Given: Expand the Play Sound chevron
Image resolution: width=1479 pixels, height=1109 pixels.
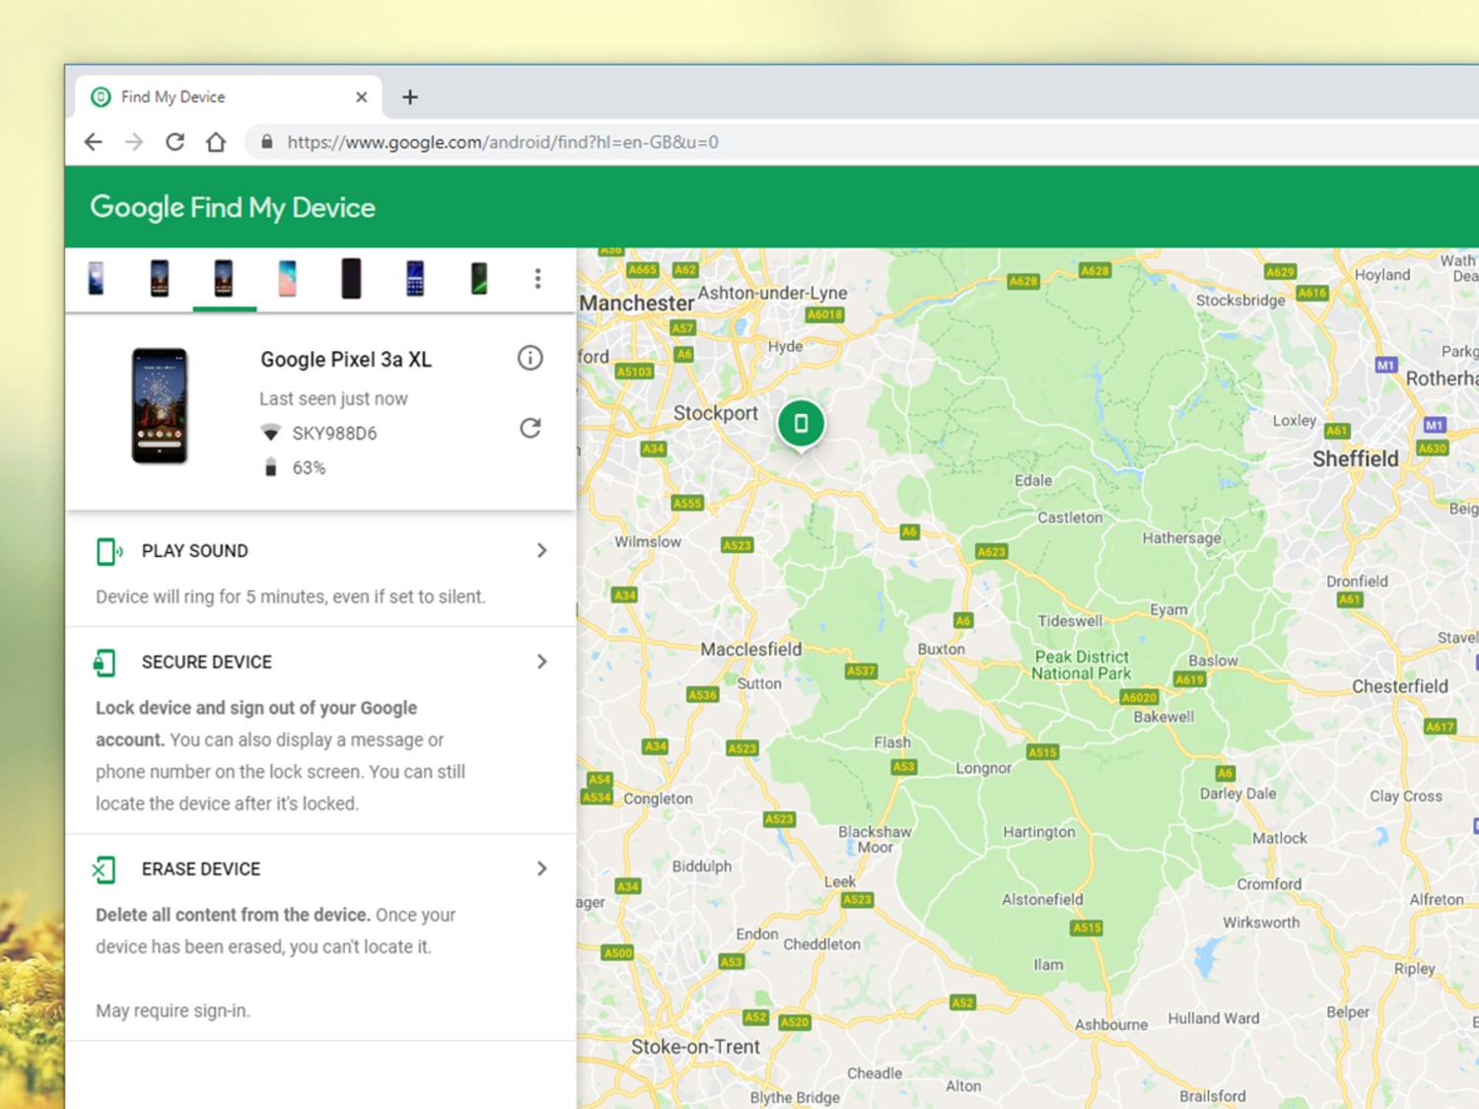Looking at the screenshot, I should pos(542,550).
